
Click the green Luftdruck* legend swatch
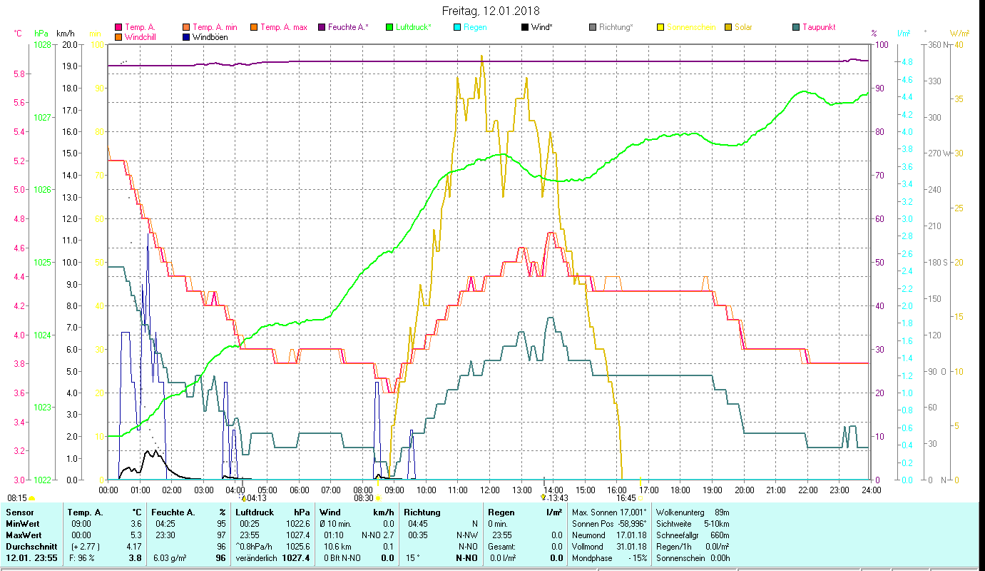coord(389,28)
